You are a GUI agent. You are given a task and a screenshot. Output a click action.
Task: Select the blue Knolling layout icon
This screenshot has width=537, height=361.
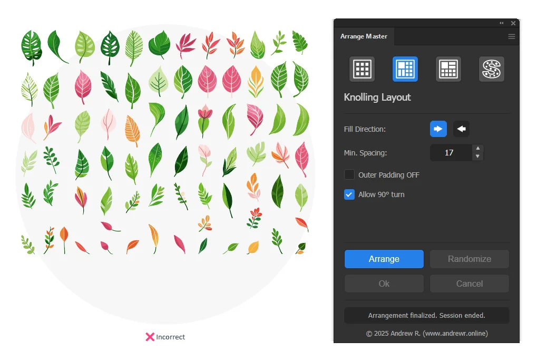[x=405, y=69]
